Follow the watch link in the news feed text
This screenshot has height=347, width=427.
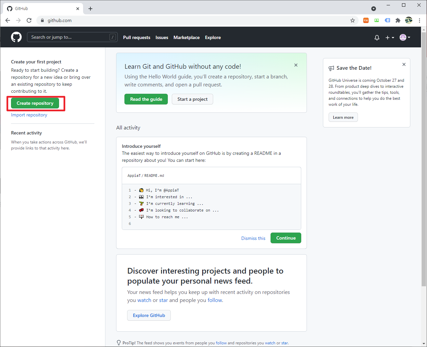pyautogui.click(x=144, y=300)
